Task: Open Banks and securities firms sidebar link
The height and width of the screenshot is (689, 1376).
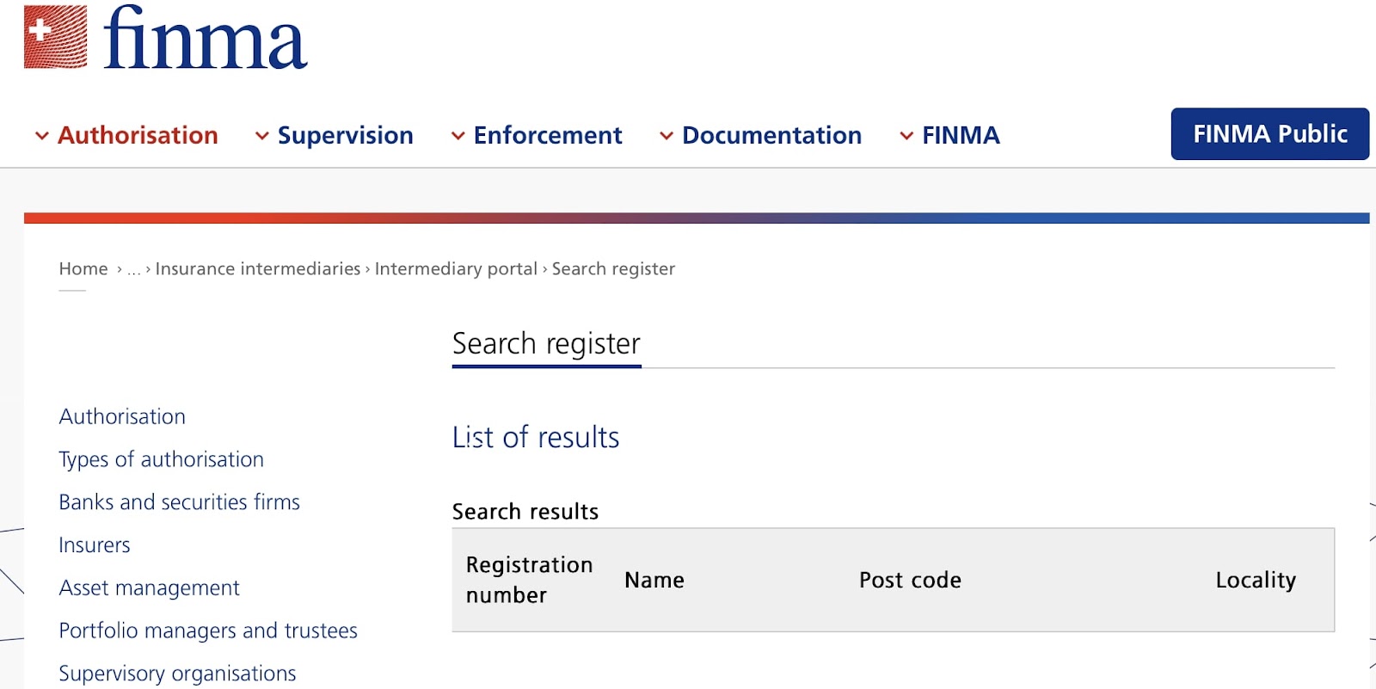Action: [x=179, y=501]
